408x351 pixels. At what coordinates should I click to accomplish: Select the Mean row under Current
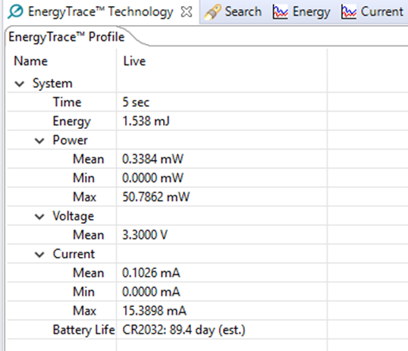pyautogui.click(x=89, y=273)
